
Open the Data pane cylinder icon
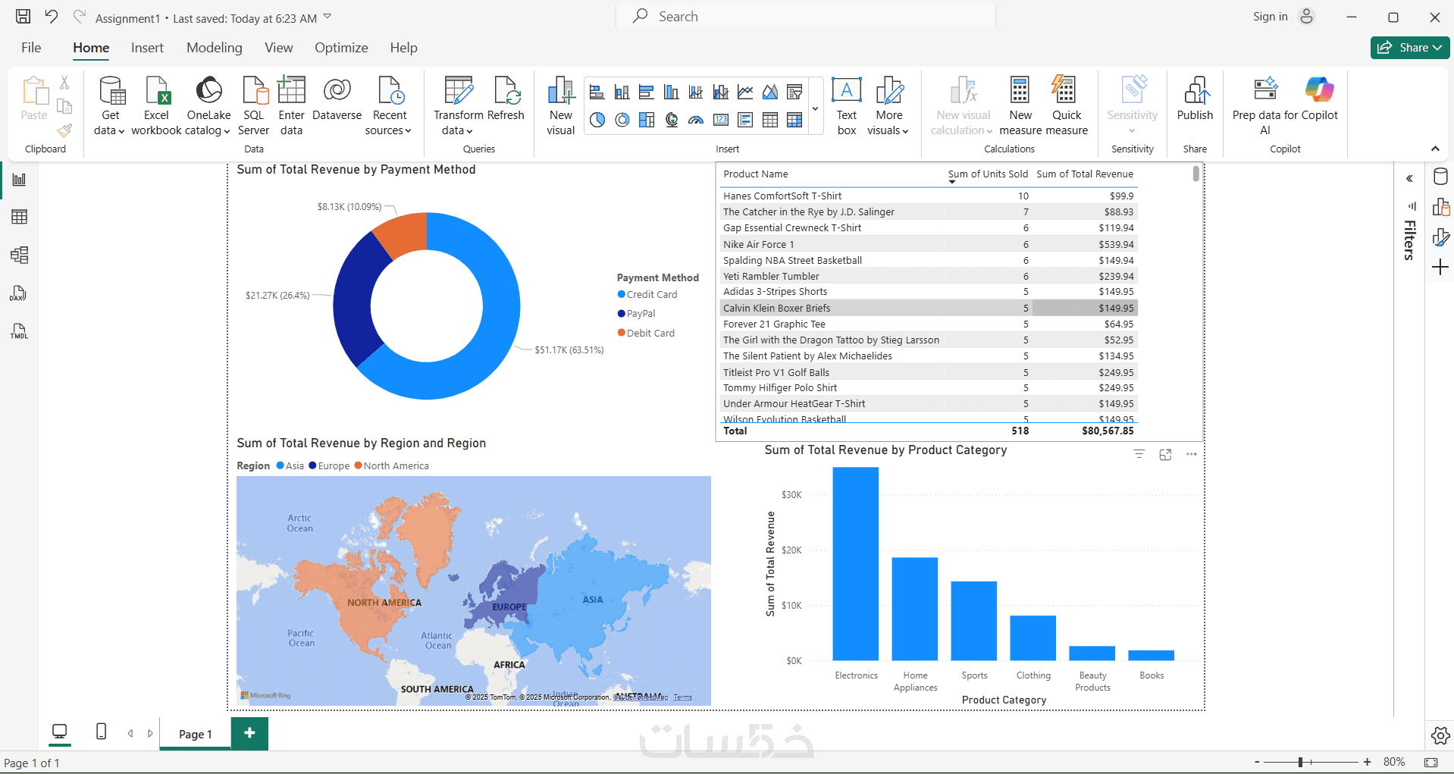(x=1440, y=177)
